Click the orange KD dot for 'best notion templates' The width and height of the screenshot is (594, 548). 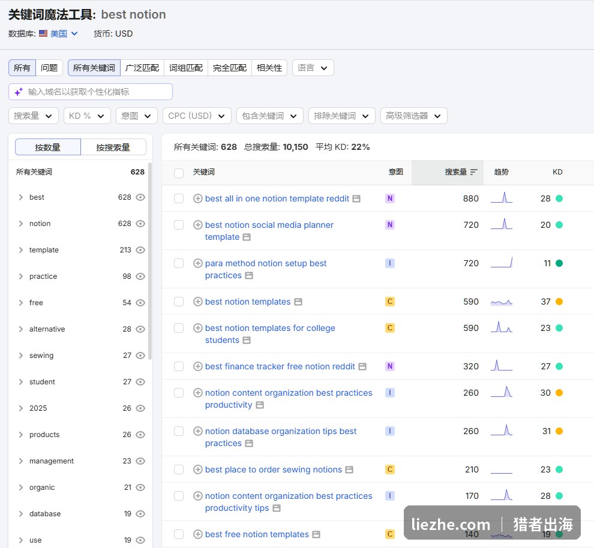(559, 302)
